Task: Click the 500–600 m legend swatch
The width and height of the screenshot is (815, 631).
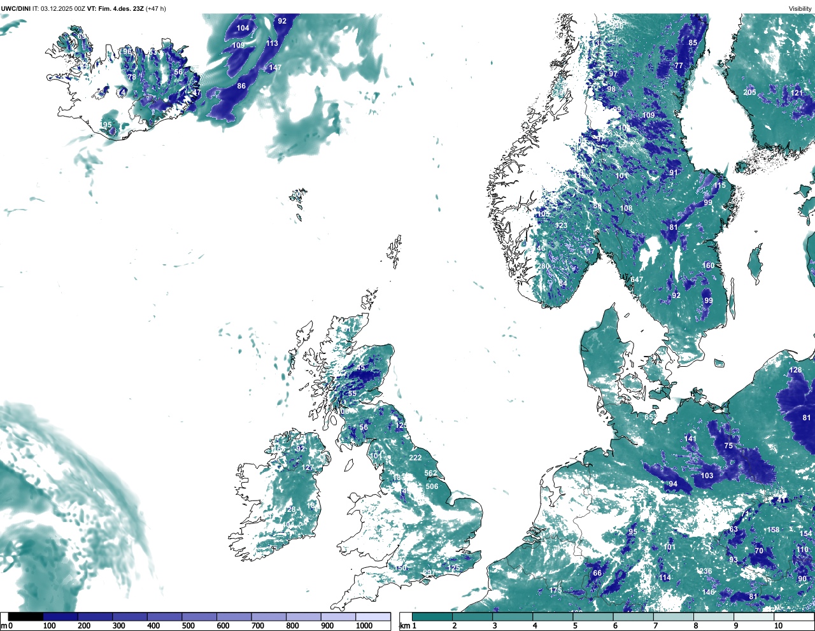Action: click(x=199, y=616)
